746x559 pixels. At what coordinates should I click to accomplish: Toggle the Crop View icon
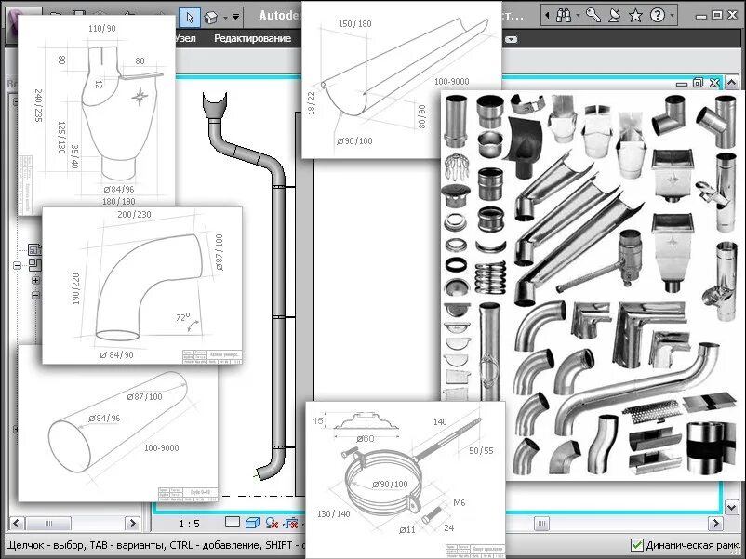273,524
